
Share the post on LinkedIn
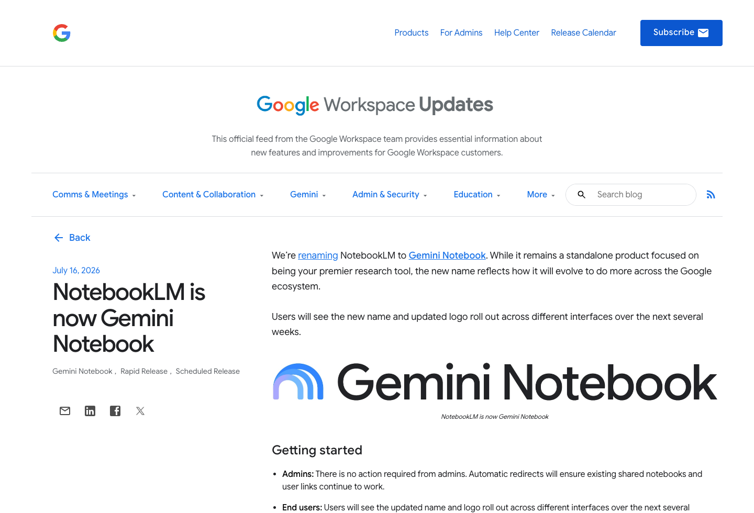[x=90, y=411]
